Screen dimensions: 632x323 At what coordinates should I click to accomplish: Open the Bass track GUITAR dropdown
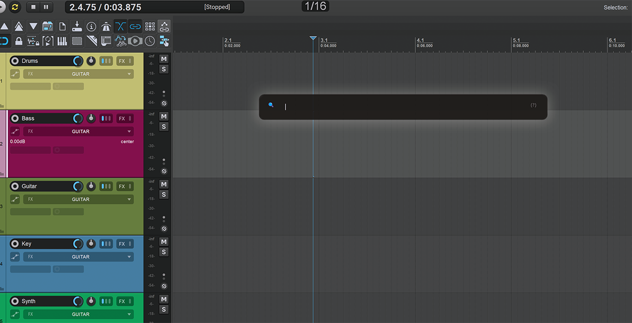(x=78, y=131)
